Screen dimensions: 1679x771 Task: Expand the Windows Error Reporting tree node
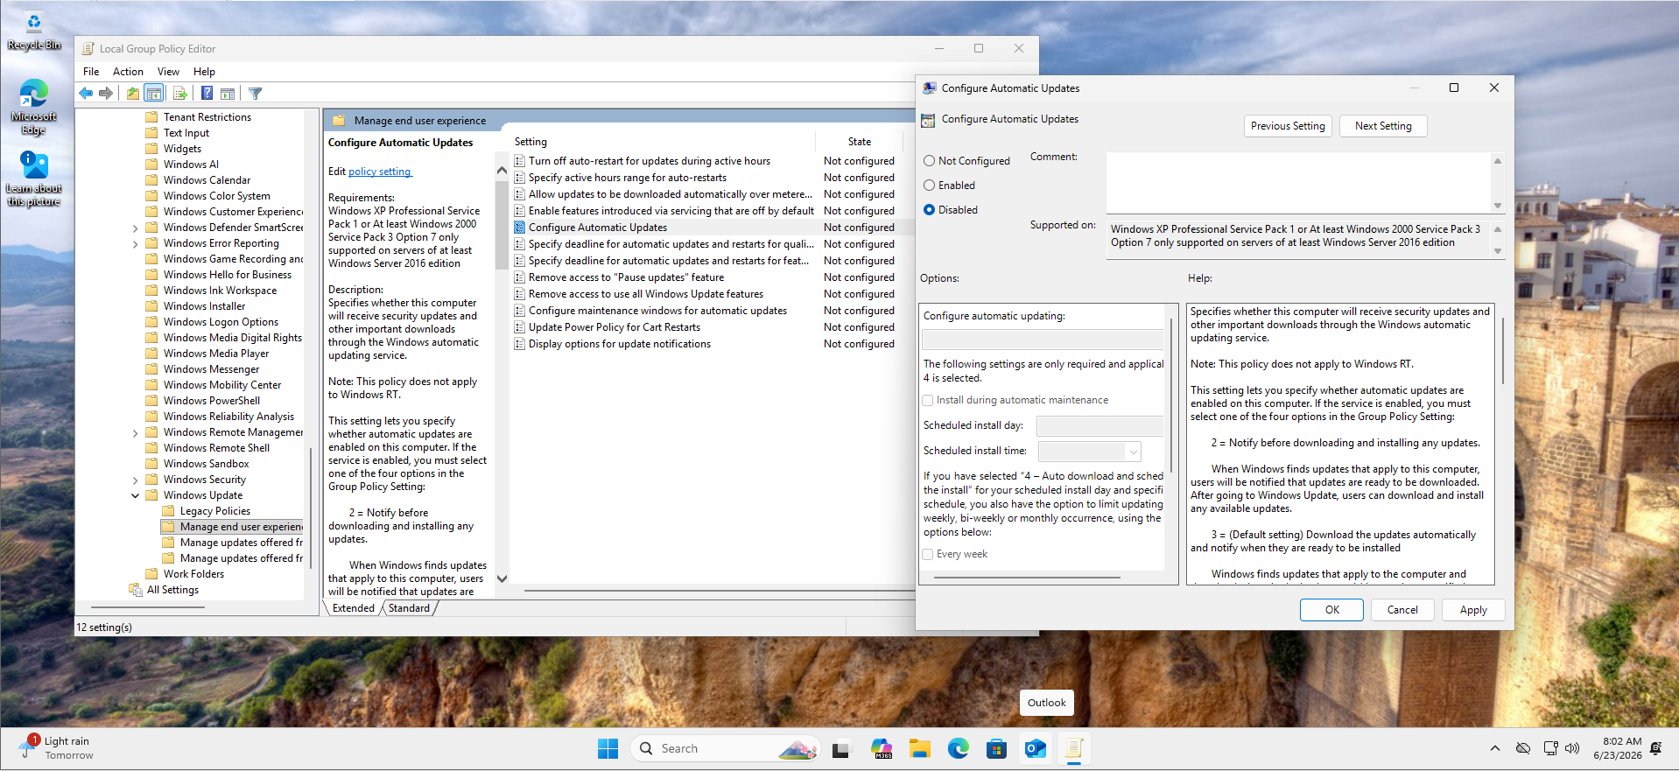click(136, 244)
